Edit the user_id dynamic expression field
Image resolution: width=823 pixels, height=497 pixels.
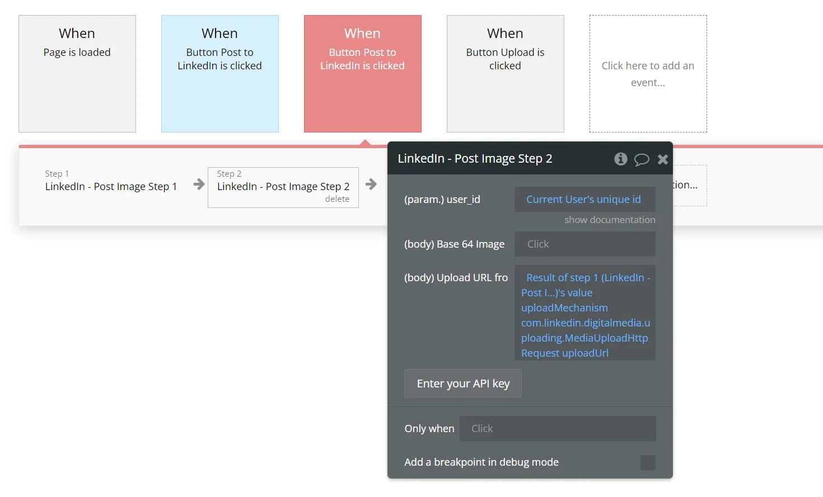coord(585,200)
